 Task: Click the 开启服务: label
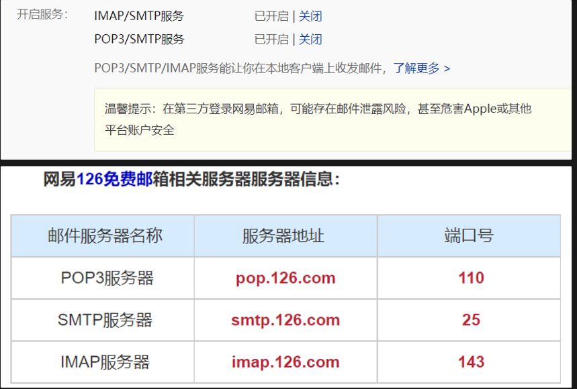(42, 15)
